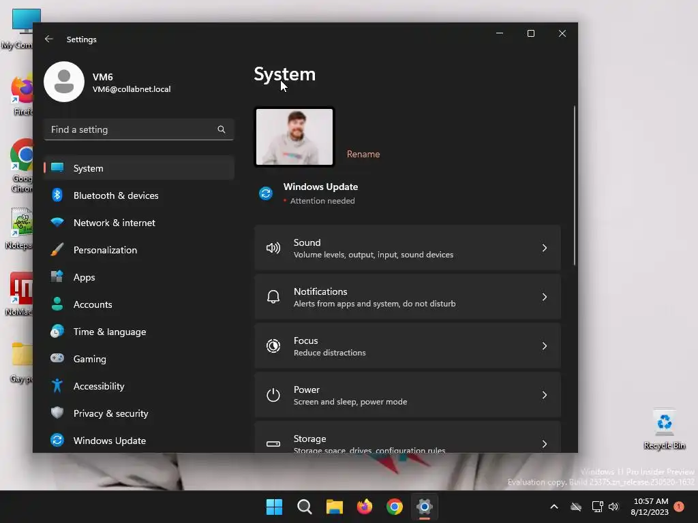Click the volume icon in system tray
This screenshot has width=698, height=523.
pyautogui.click(x=613, y=507)
